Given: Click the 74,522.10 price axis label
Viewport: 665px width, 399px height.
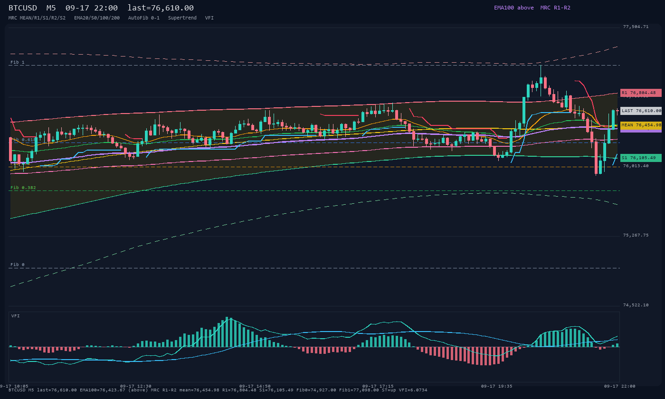Looking at the screenshot, I should 636,305.
